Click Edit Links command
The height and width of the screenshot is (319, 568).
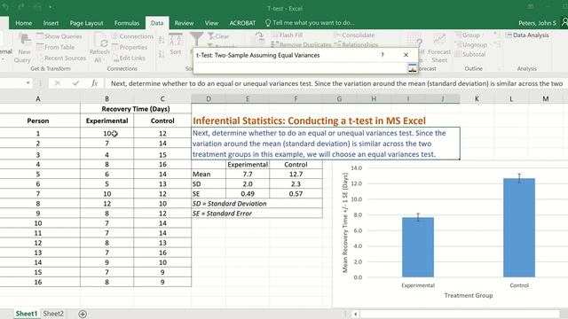coord(129,58)
